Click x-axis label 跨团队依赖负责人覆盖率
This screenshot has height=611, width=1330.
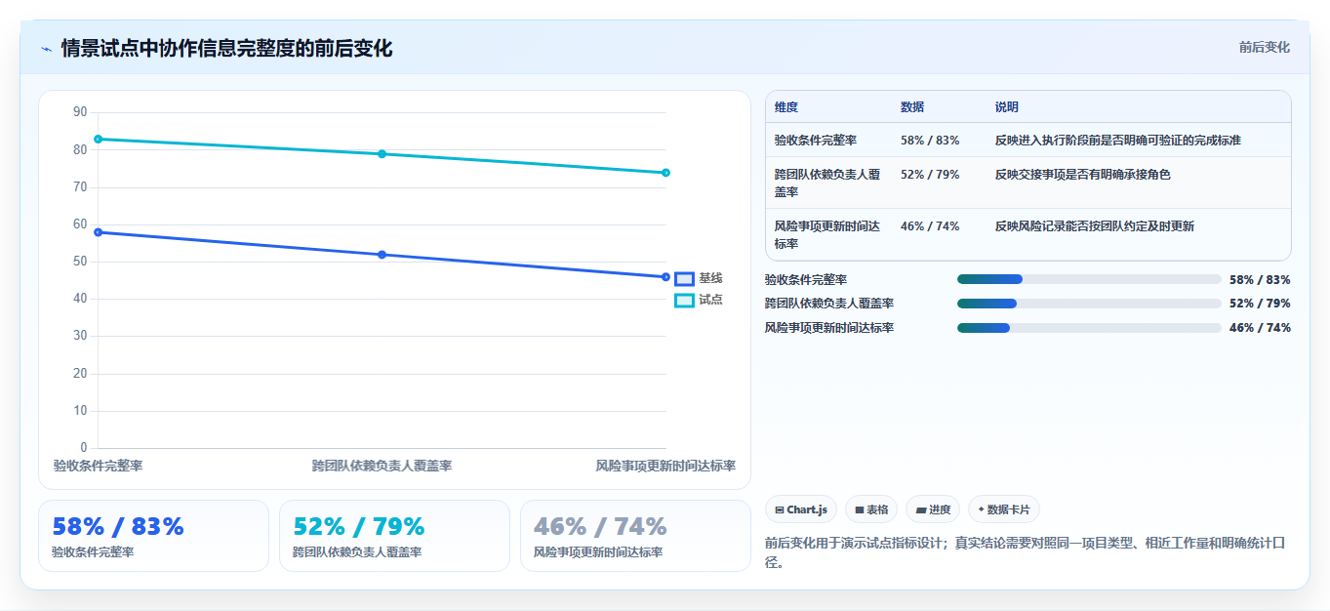point(382,467)
